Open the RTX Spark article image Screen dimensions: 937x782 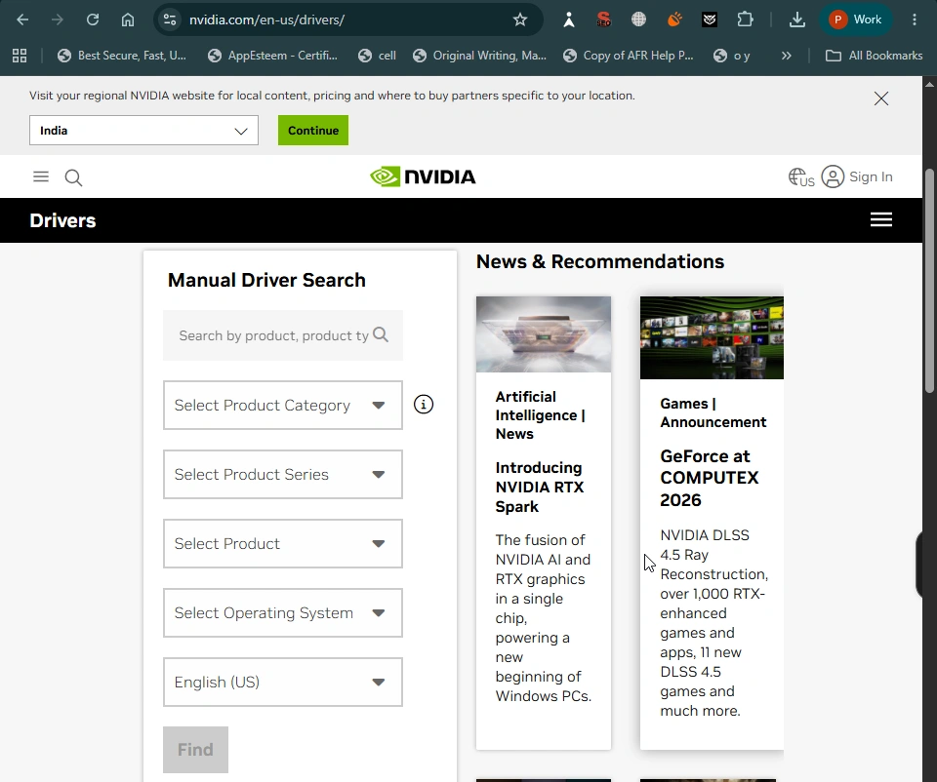click(x=544, y=334)
